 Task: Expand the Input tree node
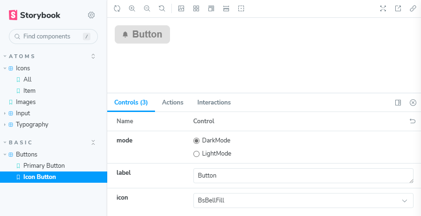[x=22, y=113]
